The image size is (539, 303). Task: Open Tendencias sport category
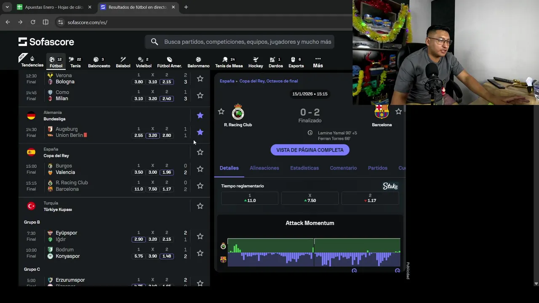coord(32,61)
